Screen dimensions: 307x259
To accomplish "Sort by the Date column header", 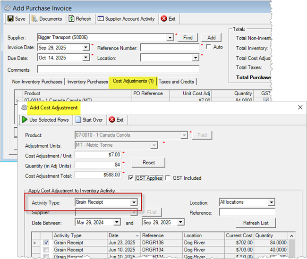I will [x=124, y=235].
